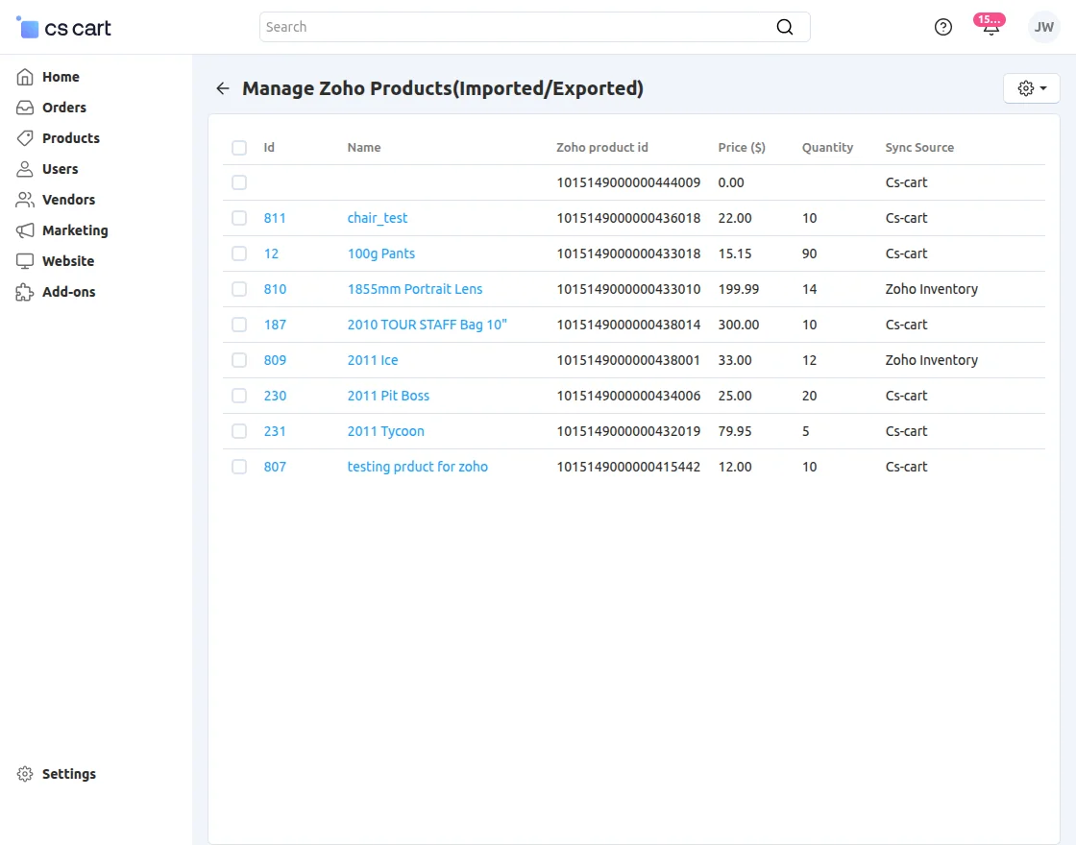Check the row for 1855mm Portrait Lens
This screenshot has width=1076, height=845.
[238, 289]
